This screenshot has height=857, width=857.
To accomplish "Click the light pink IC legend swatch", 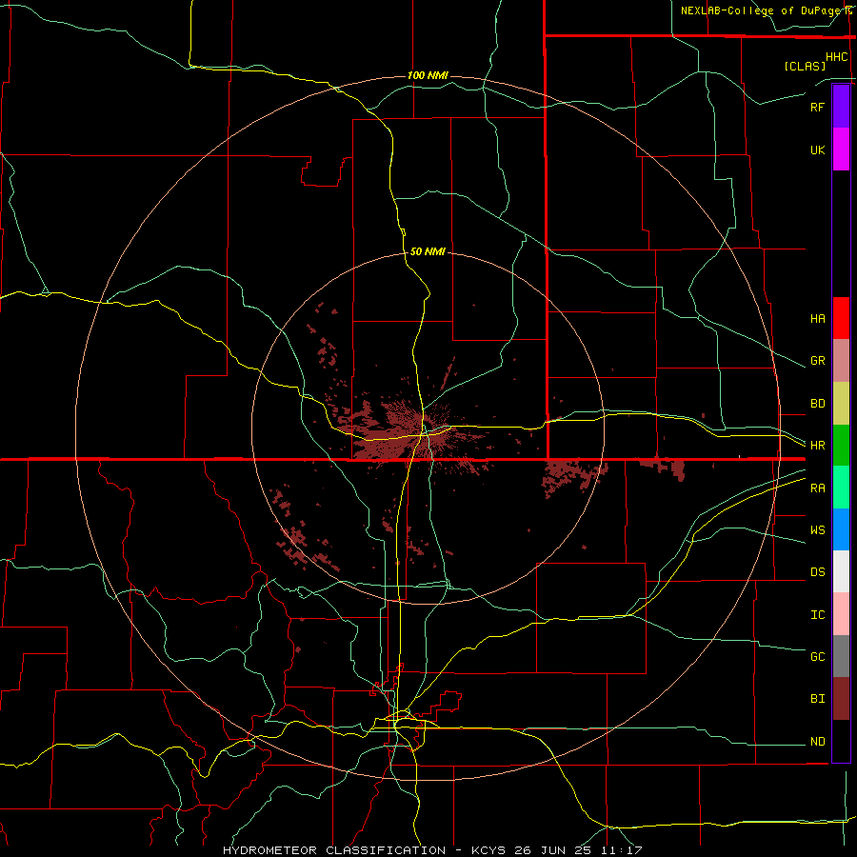I will point(841,614).
